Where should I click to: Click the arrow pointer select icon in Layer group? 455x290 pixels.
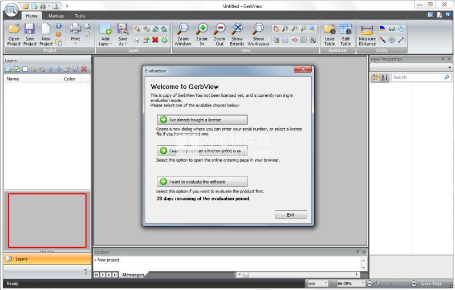tap(137, 40)
